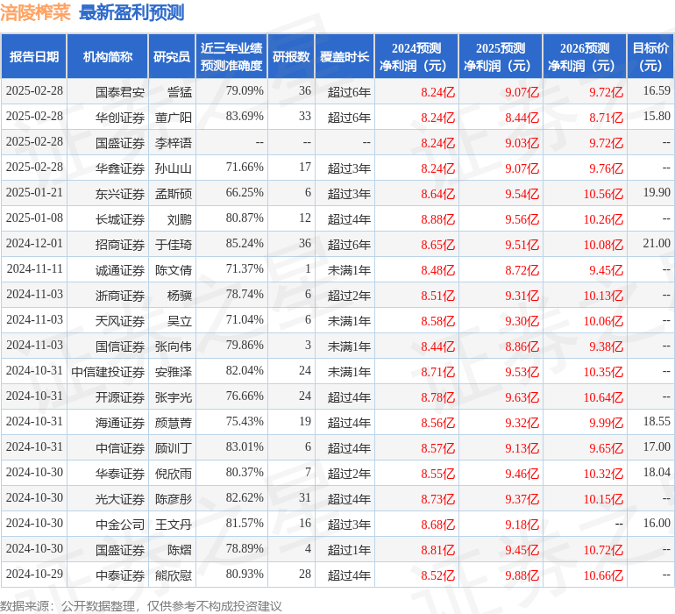
Task: Click analyst name 王文丹
Action: point(174,525)
